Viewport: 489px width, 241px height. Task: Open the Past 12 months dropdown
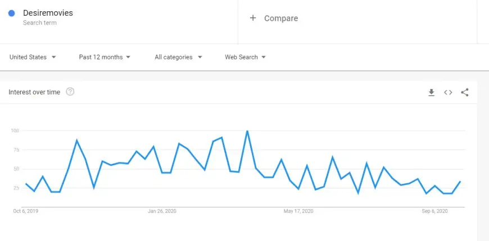pyautogui.click(x=105, y=57)
